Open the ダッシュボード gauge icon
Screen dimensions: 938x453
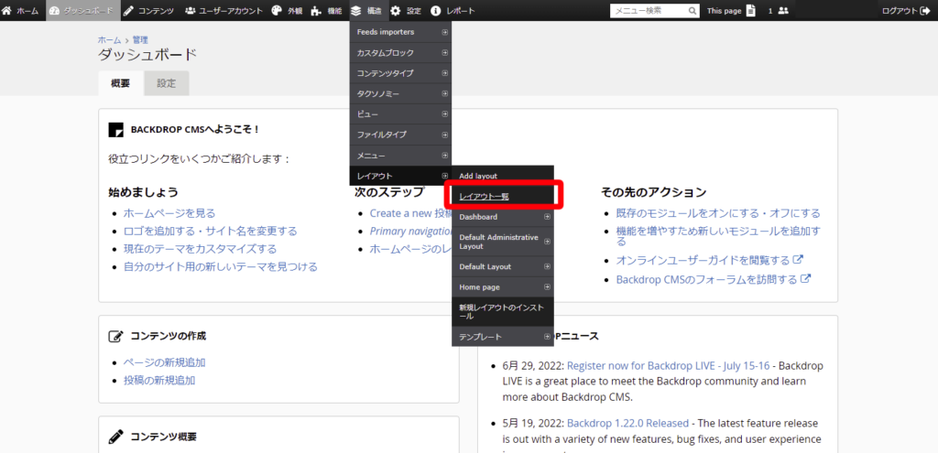[x=54, y=11]
